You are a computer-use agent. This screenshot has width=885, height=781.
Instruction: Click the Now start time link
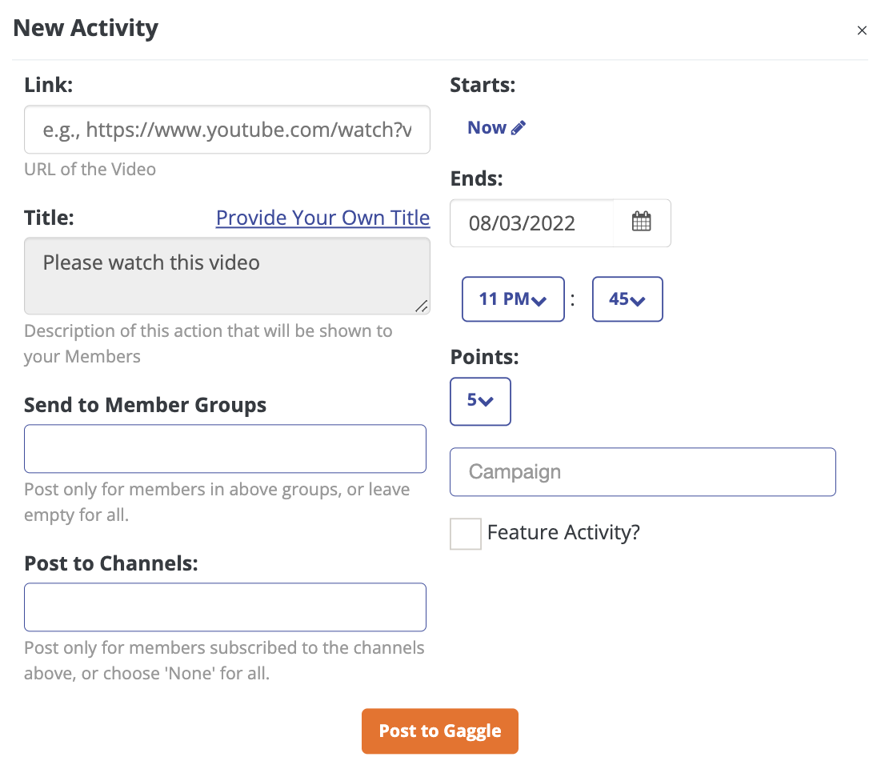[487, 127]
